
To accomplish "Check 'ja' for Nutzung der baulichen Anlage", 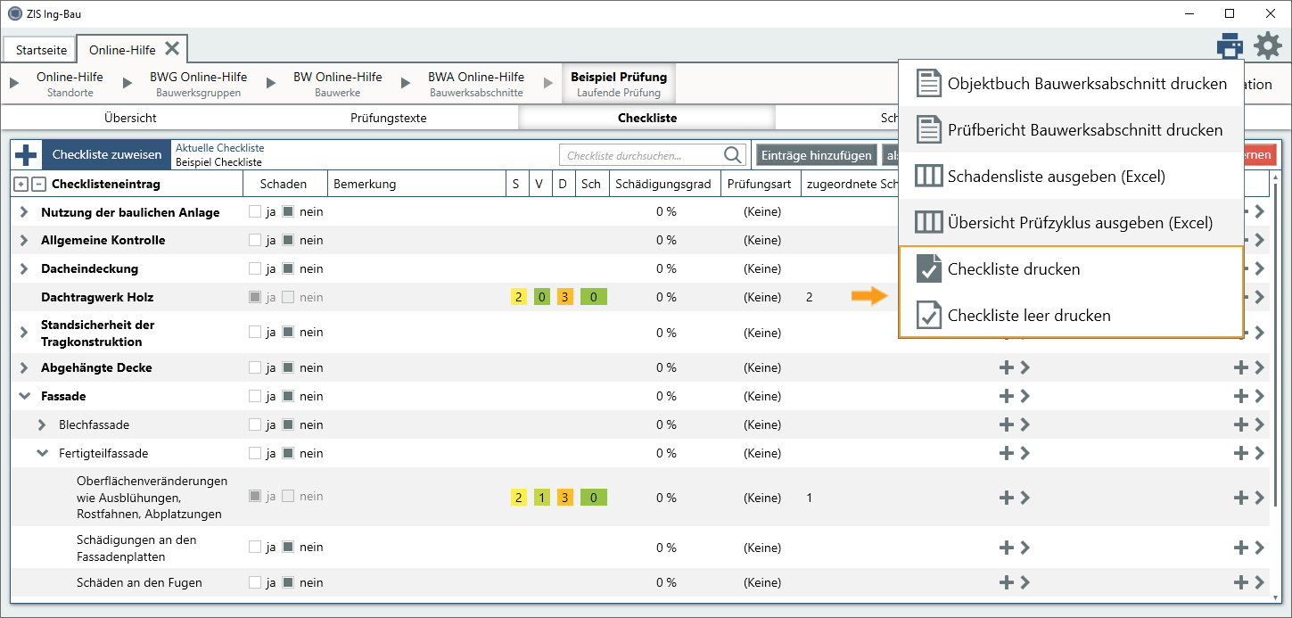I will (256, 212).
